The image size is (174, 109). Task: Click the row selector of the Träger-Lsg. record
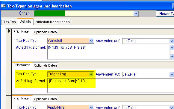9,79
